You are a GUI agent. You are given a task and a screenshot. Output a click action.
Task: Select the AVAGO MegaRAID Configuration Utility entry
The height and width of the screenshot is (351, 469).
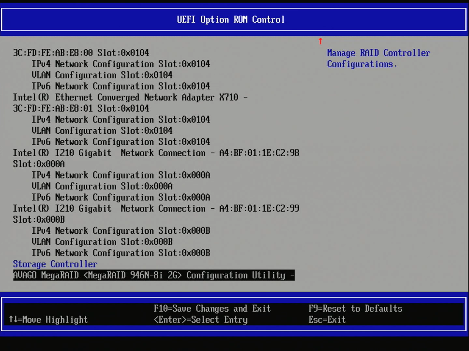pyautogui.click(x=154, y=275)
